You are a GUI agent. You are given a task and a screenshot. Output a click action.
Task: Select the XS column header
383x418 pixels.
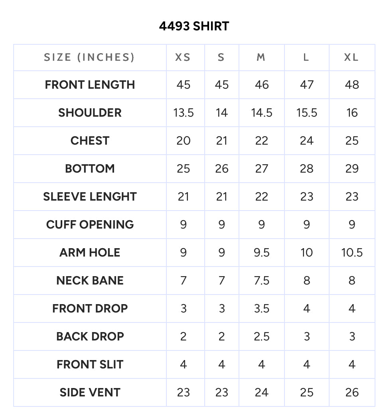[183, 57]
